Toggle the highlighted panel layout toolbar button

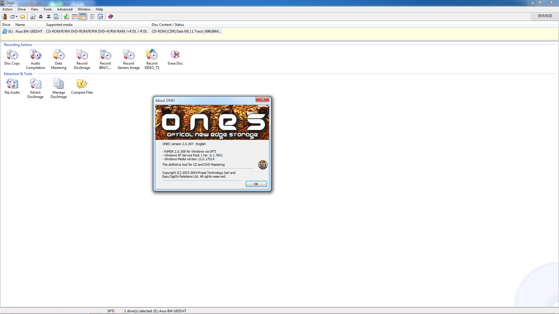pyautogui.click(x=83, y=17)
